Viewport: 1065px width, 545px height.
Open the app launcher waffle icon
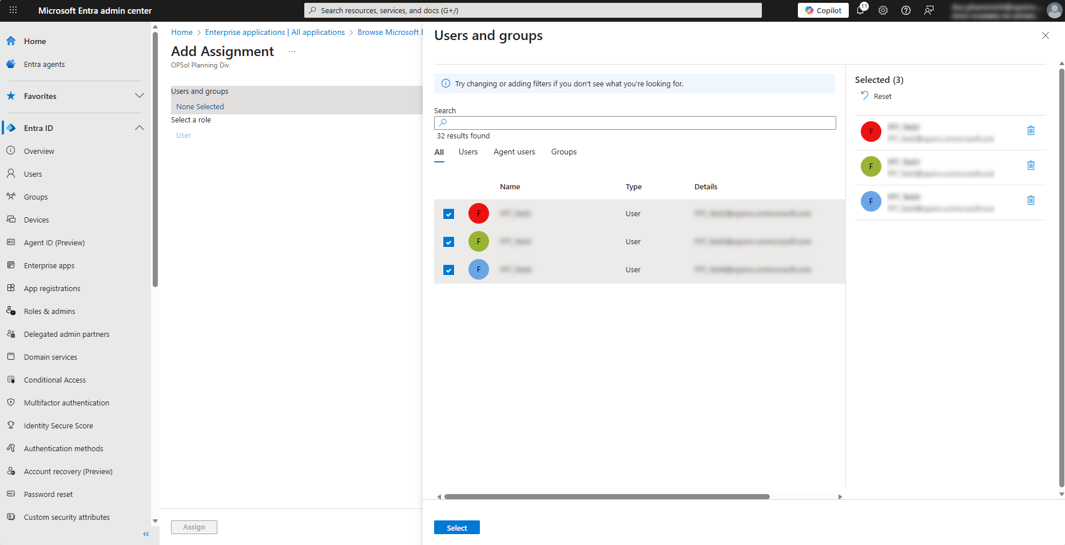pos(13,10)
